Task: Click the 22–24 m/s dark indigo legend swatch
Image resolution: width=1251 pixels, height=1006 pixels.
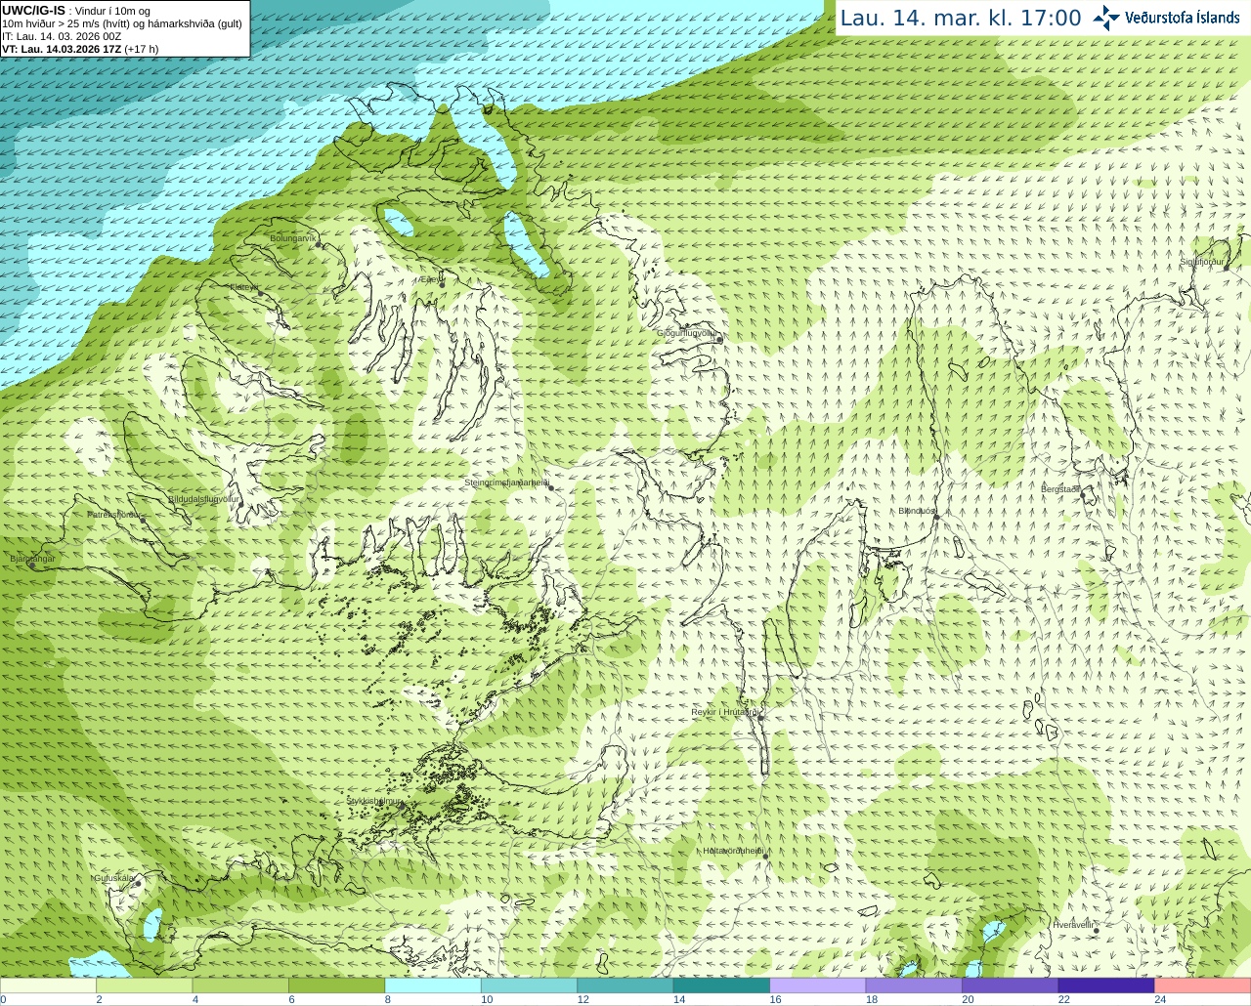Action: tap(1106, 985)
